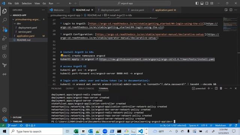Change language mode Markdown in status bar
The image size is (240, 135).
(220, 125)
